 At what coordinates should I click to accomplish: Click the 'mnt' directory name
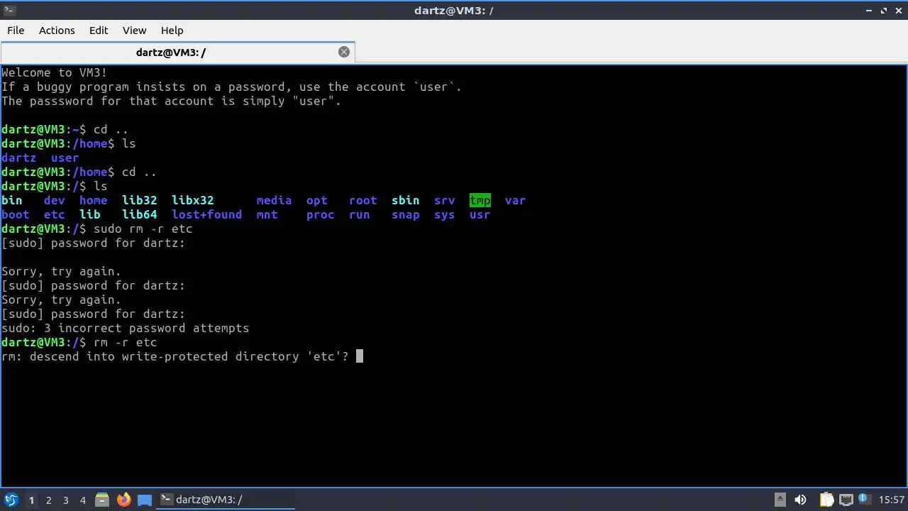tap(267, 215)
